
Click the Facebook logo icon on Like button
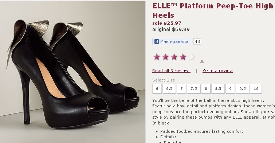click(x=157, y=41)
